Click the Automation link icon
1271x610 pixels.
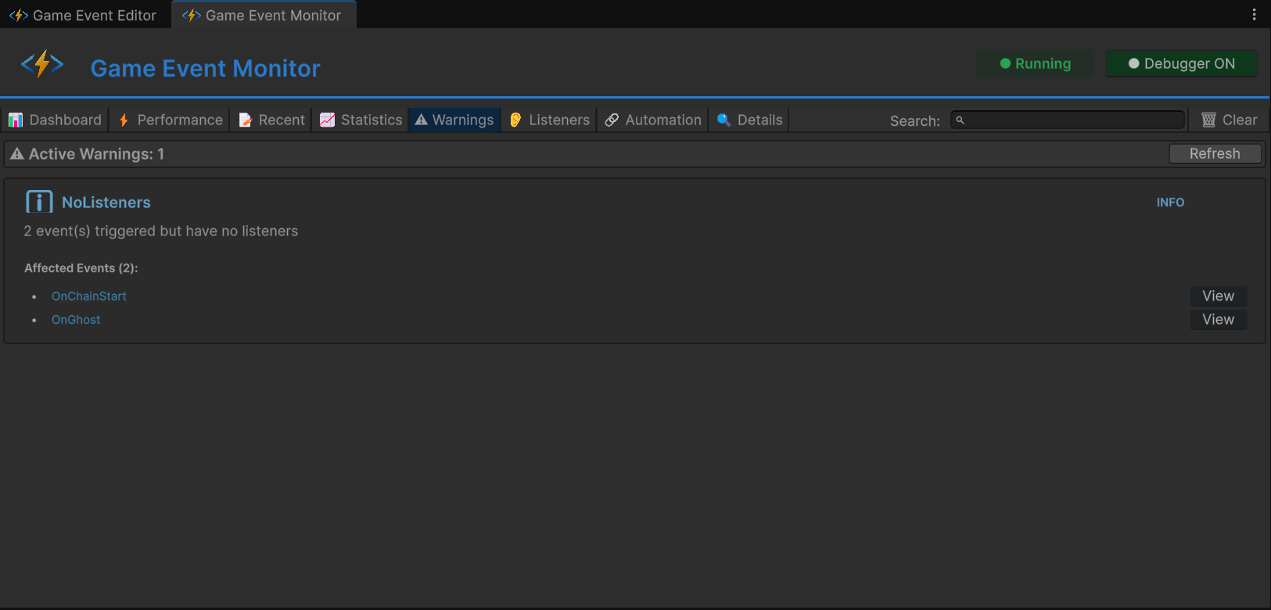click(612, 120)
